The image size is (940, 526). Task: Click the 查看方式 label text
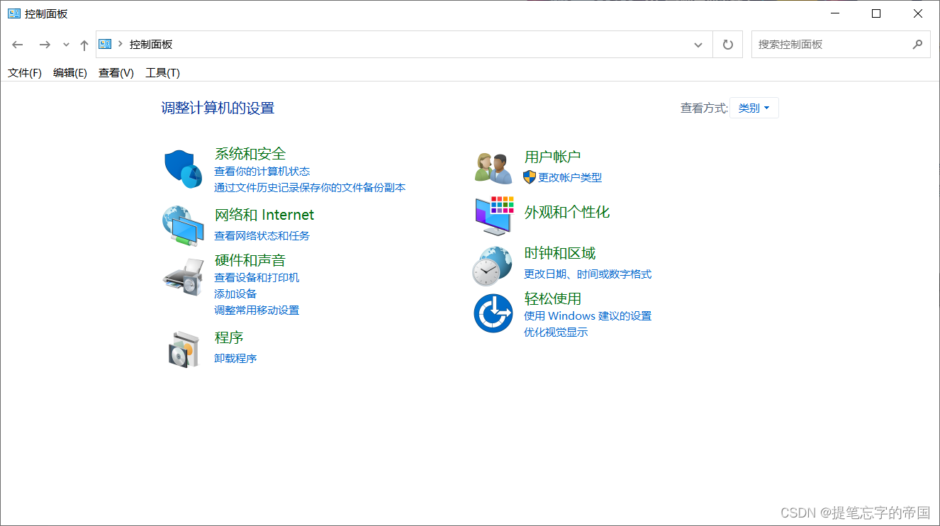[x=704, y=108]
